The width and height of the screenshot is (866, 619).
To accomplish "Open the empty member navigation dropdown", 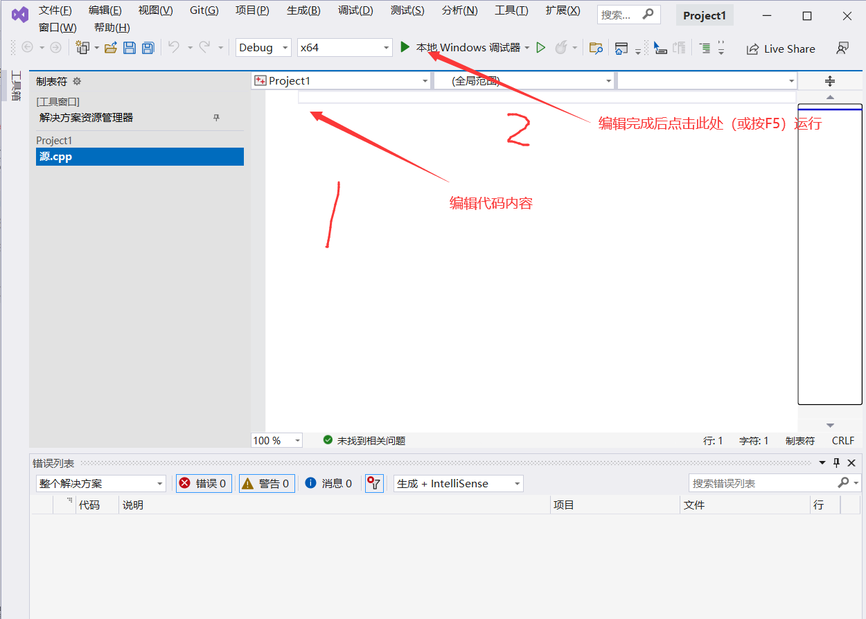I will 707,81.
